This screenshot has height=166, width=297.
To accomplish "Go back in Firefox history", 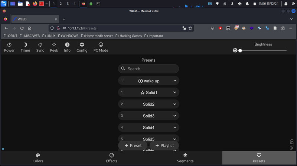I will (x=6, y=28).
